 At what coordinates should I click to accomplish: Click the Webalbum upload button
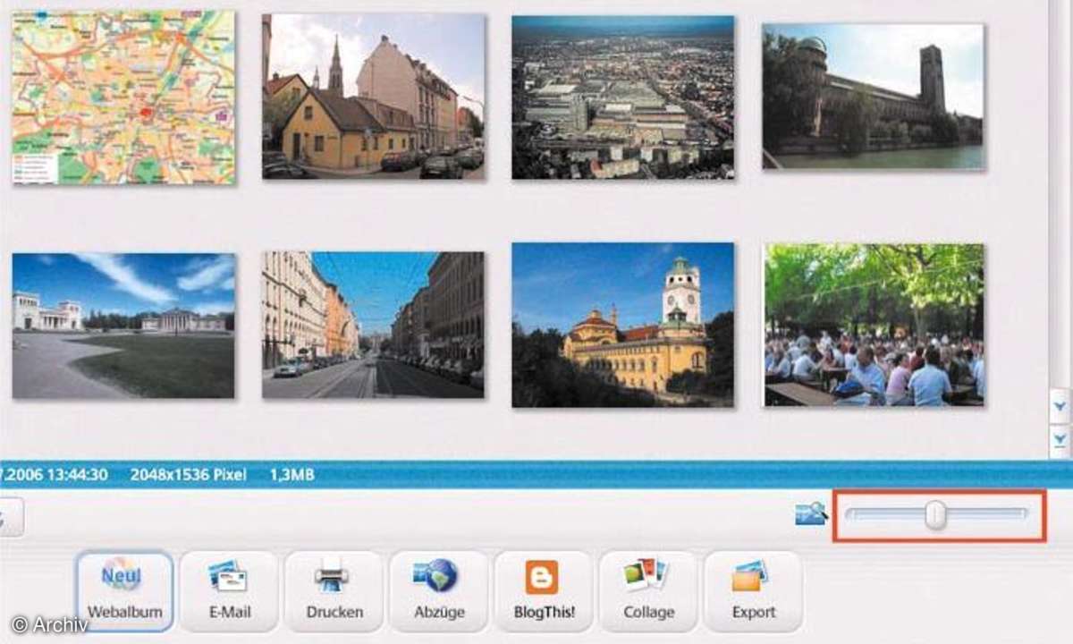click(x=124, y=591)
